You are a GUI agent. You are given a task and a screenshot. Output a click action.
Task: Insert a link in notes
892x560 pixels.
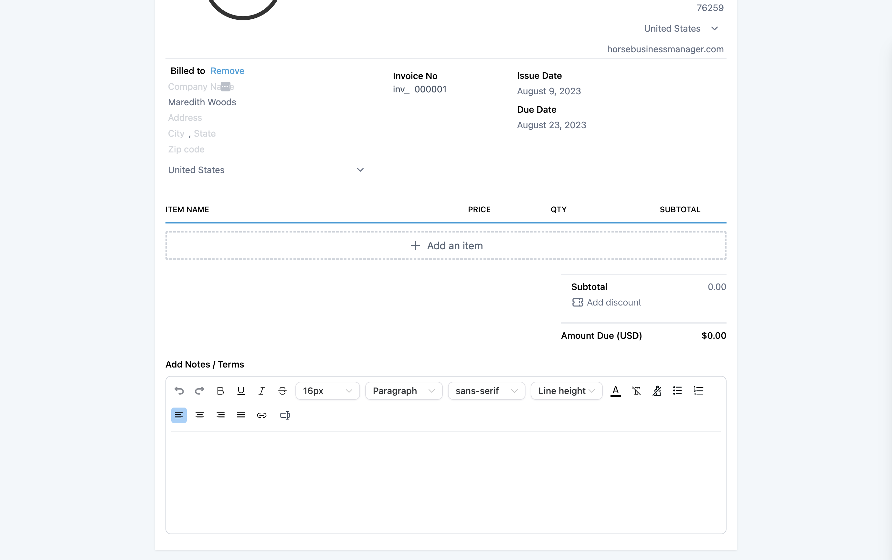[x=262, y=415]
